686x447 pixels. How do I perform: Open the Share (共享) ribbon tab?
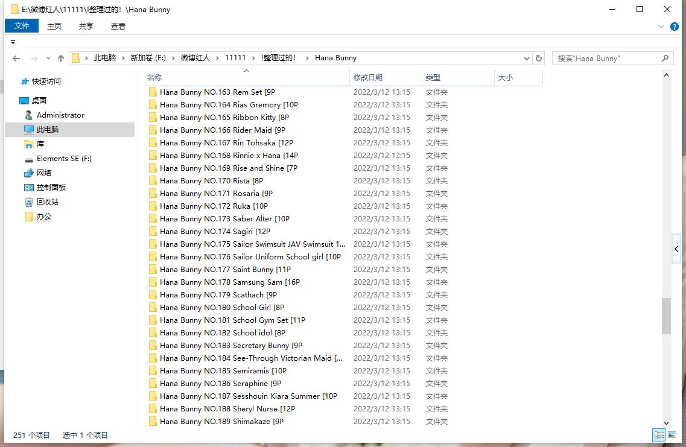86,27
